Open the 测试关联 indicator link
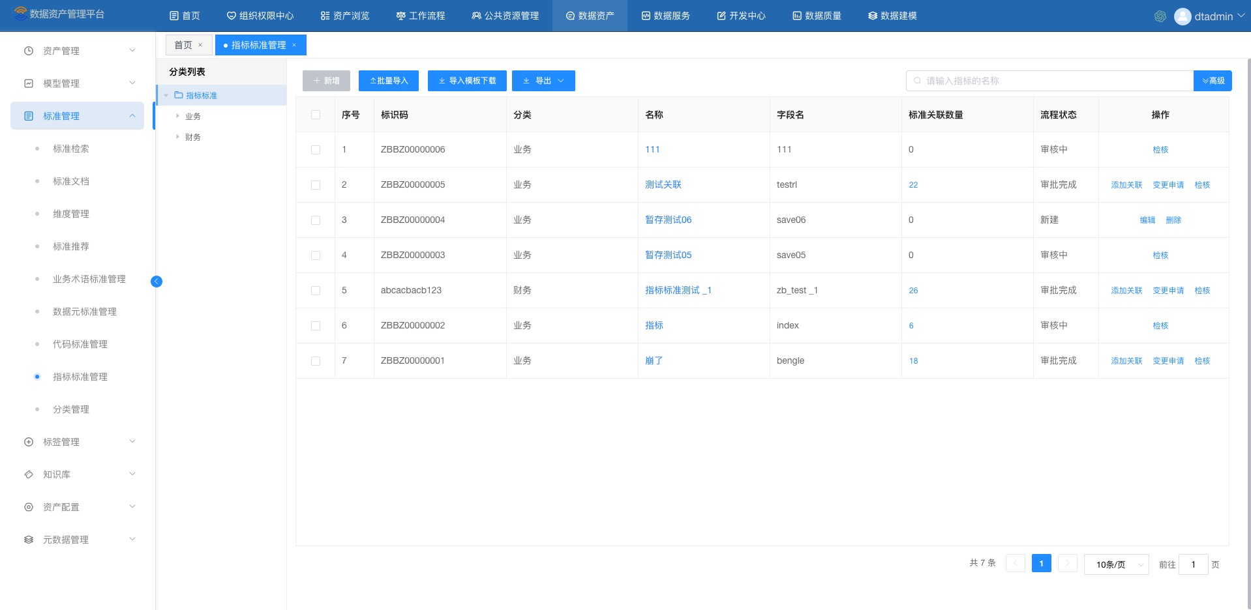This screenshot has height=610, width=1251. point(663,184)
